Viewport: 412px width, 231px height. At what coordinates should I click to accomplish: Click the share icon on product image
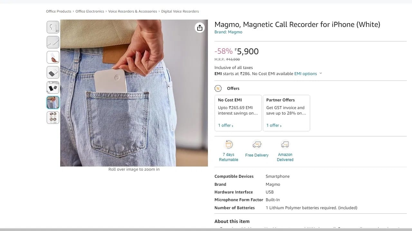click(x=200, y=28)
